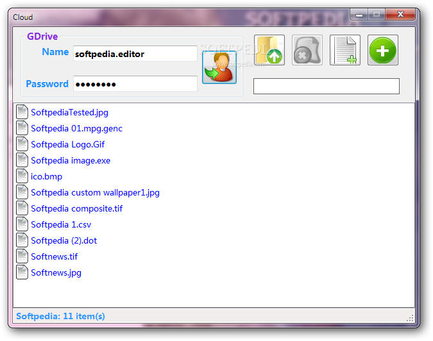Click the window resize grip in status bar

pos(410,318)
